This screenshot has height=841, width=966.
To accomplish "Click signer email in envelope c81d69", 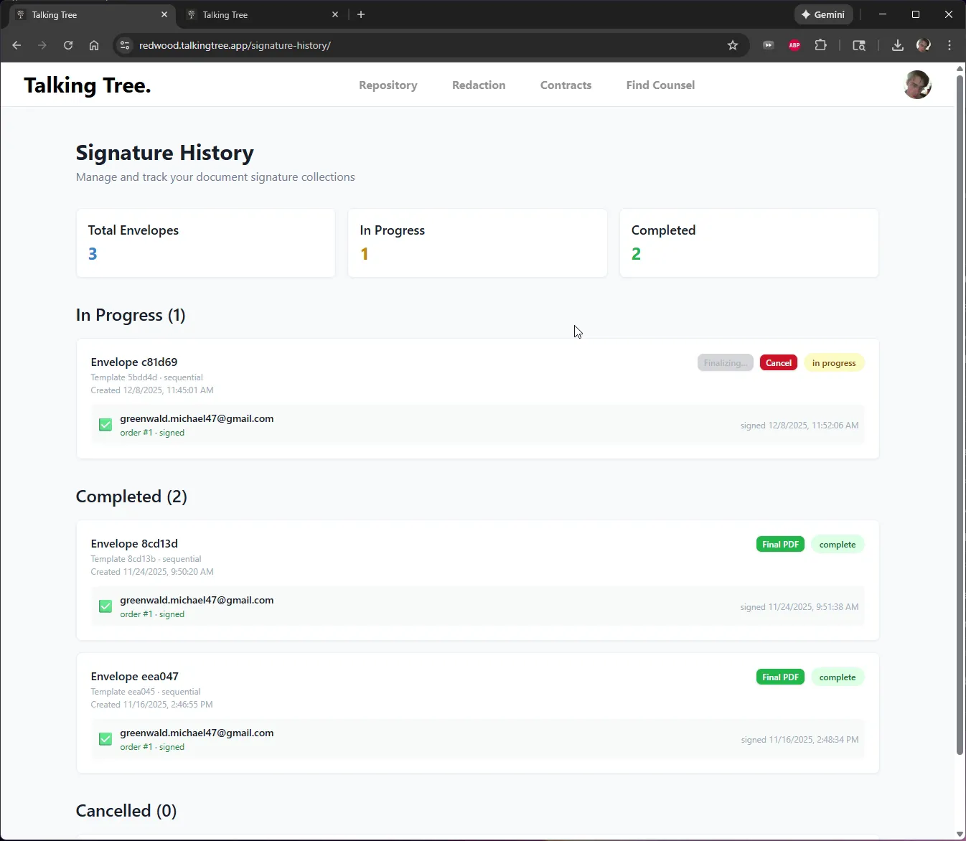I will coord(197,418).
